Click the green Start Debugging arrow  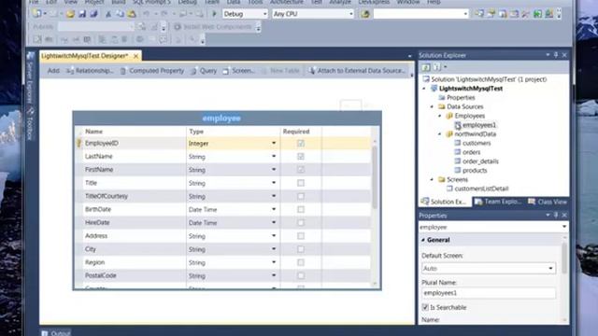click(x=214, y=14)
